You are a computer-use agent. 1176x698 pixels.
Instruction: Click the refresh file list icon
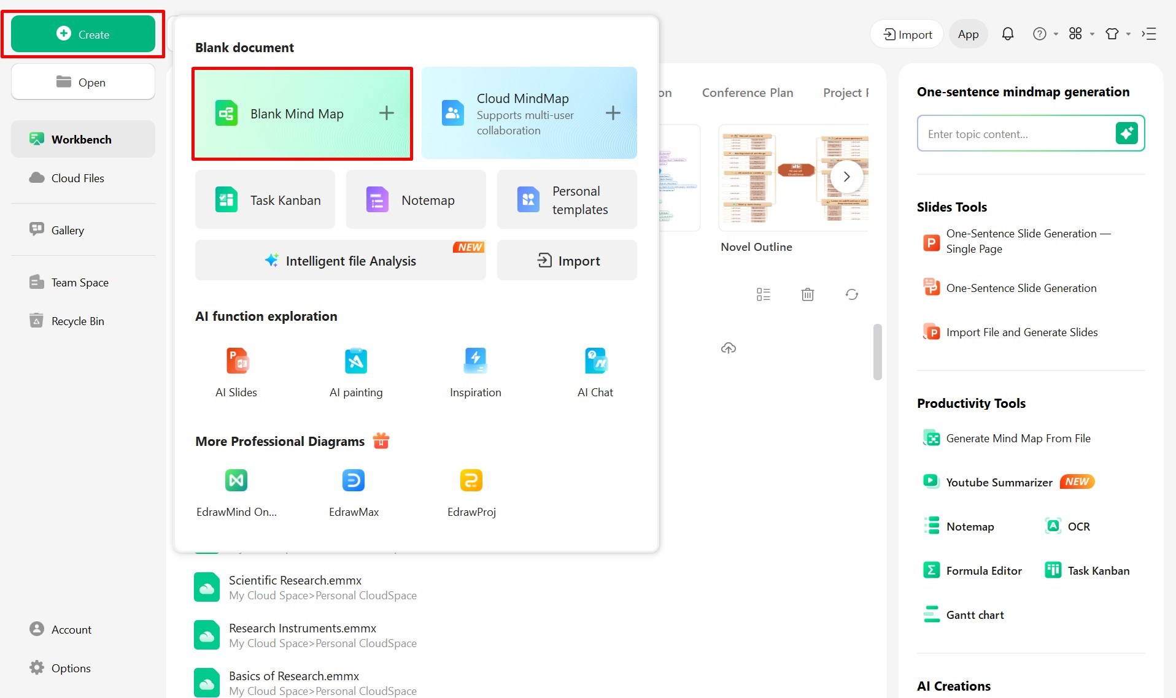[x=851, y=294]
